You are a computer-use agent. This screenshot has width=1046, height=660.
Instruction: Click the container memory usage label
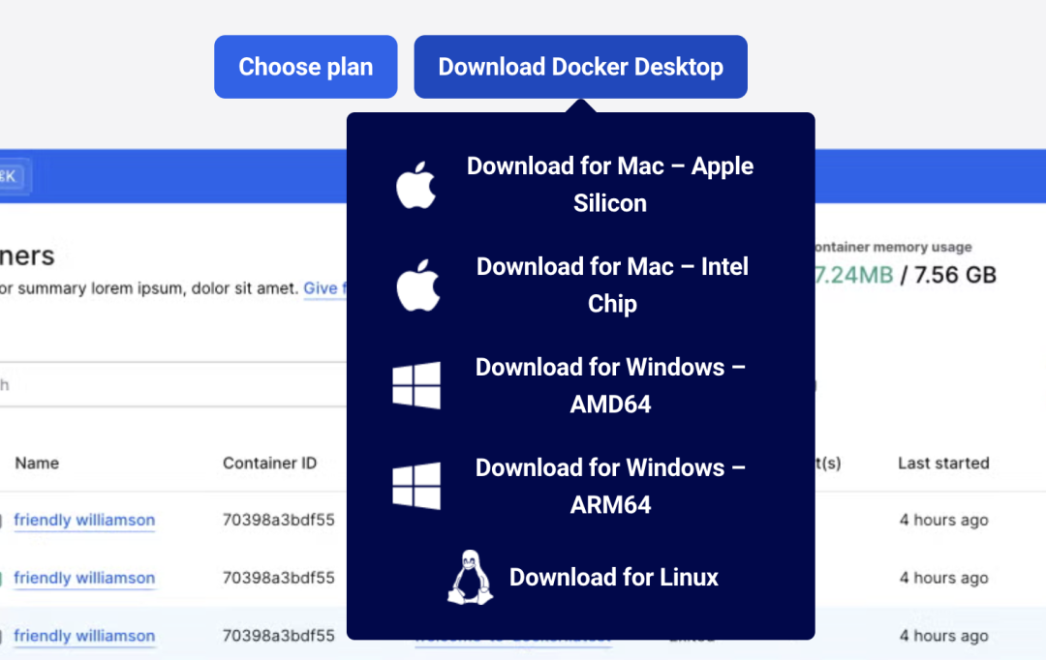click(x=893, y=248)
